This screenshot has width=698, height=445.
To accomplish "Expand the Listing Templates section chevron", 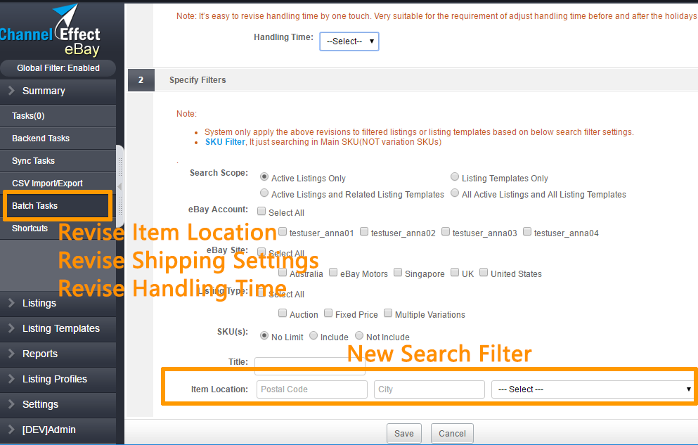I will coord(11,328).
